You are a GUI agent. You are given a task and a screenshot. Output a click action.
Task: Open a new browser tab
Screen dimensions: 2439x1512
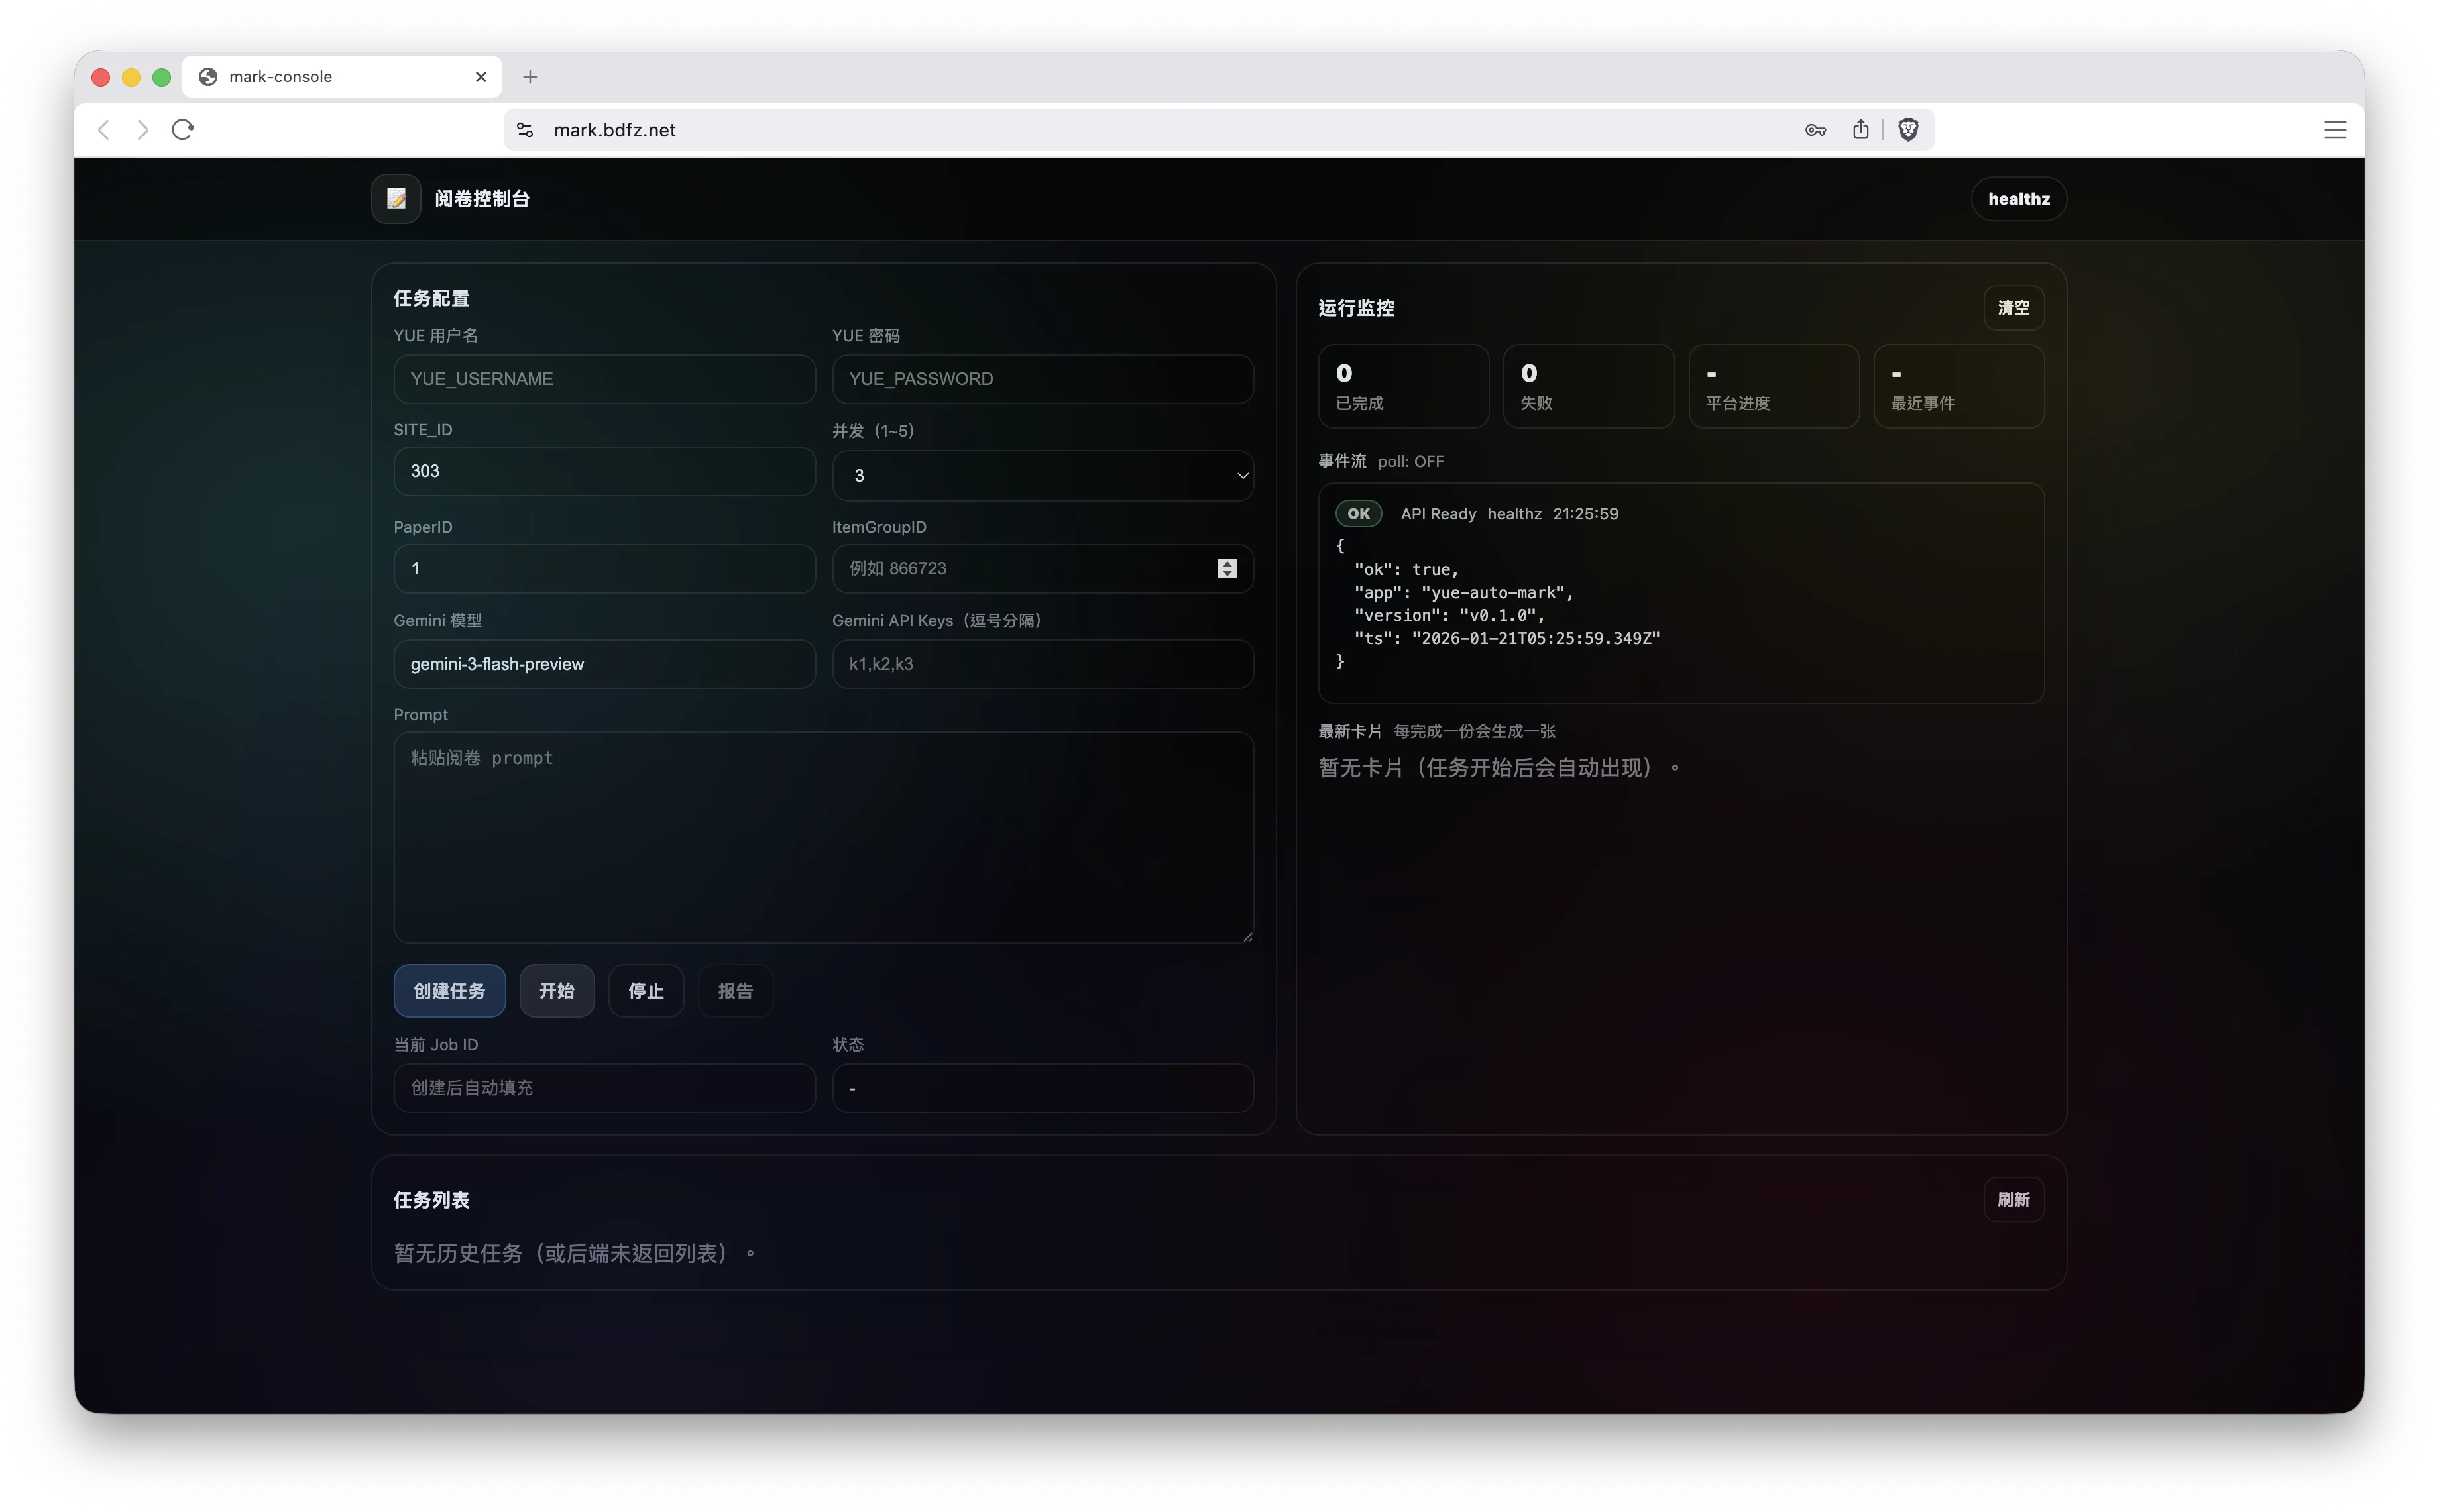[530, 76]
